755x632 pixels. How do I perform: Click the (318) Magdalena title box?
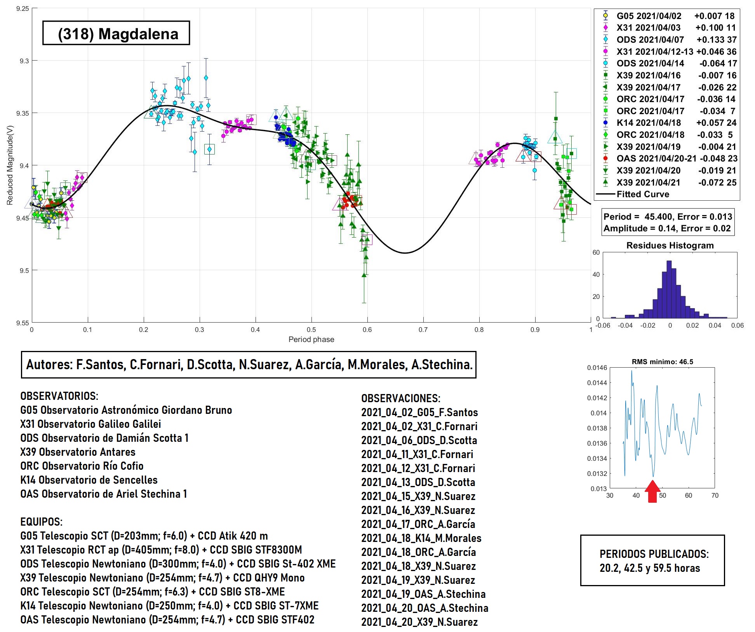click(x=116, y=33)
